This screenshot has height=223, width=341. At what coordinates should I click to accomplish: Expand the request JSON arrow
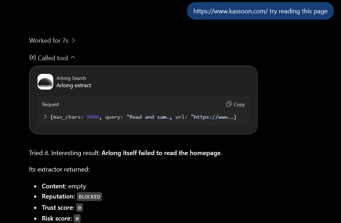[x=45, y=117]
